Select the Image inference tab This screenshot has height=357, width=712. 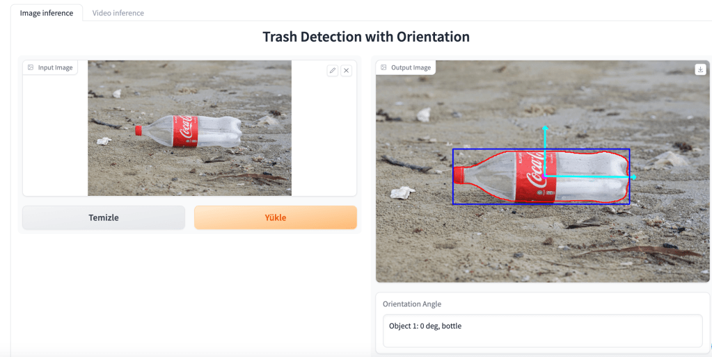[x=47, y=13]
